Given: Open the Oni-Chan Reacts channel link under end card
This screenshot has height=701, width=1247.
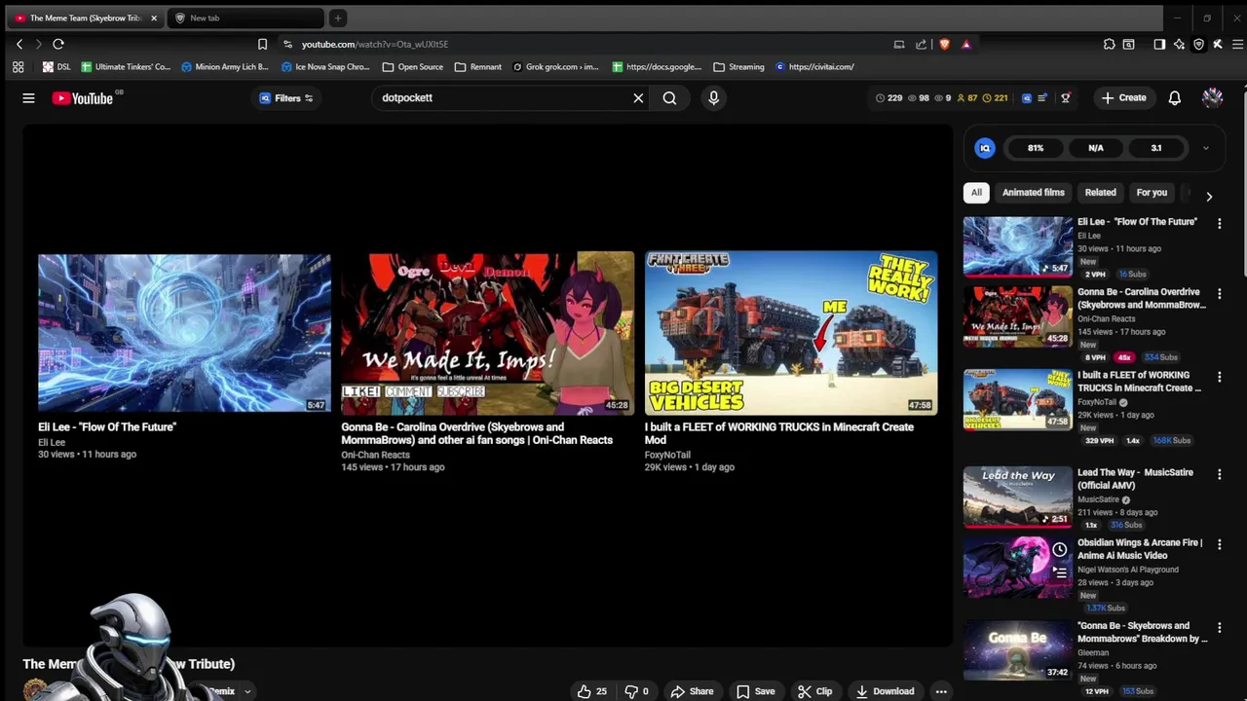Looking at the screenshot, I should point(375,455).
